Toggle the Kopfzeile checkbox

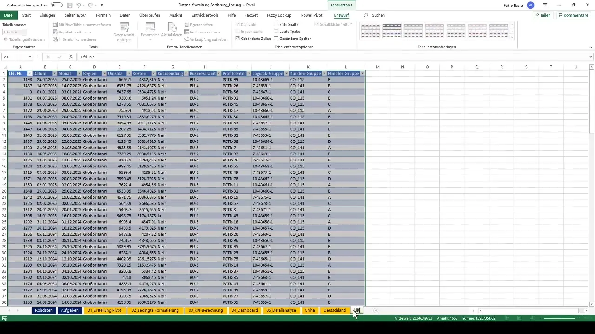(x=238, y=24)
